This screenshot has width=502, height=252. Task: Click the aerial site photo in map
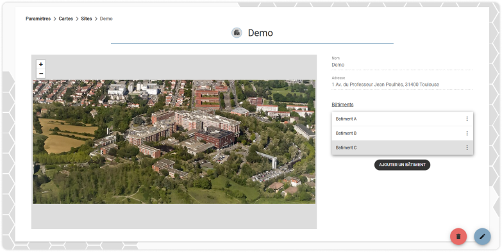174,142
